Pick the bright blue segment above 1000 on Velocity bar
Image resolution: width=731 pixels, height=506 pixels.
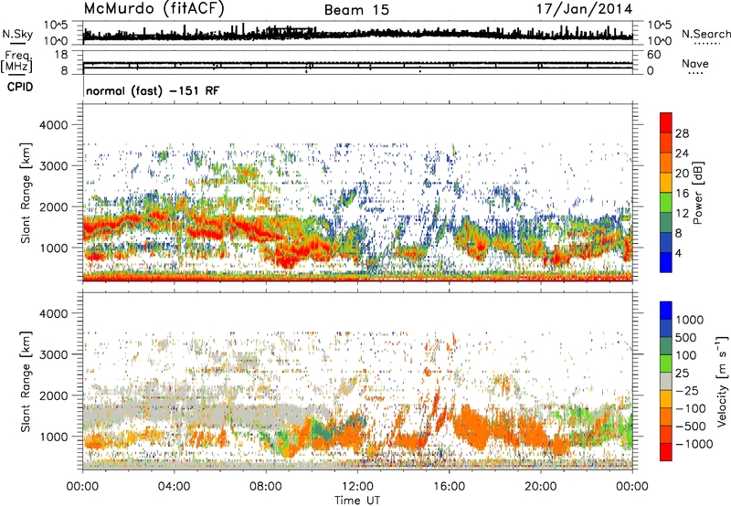[666, 311]
